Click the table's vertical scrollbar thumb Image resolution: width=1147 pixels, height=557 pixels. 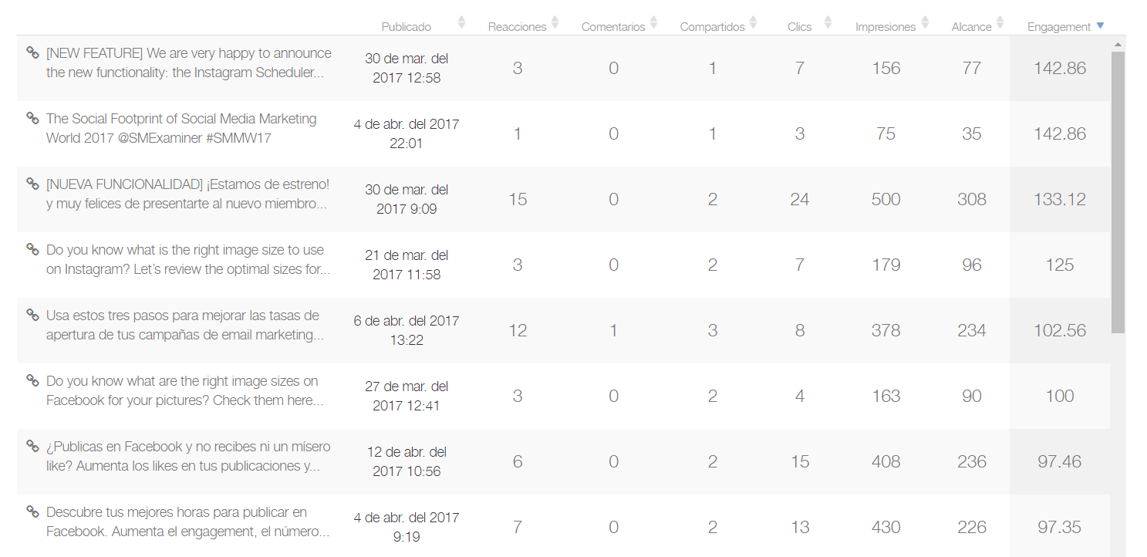(x=1118, y=193)
